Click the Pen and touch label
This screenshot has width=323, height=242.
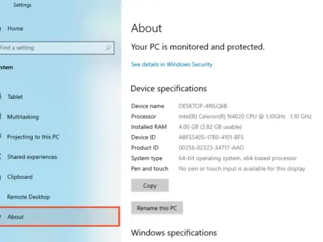tap(150, 169)
